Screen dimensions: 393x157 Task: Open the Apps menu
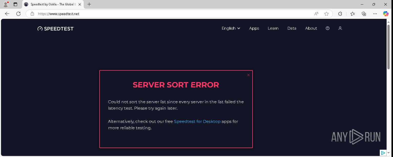254,28
